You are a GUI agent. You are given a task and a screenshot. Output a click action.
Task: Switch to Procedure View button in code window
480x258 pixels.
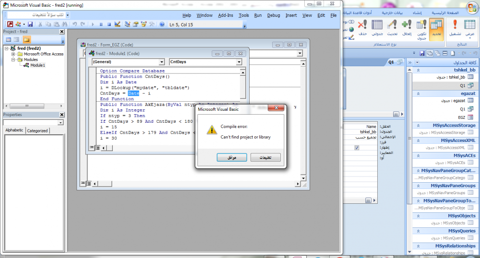pyautogui.click(x=91, y=148)
